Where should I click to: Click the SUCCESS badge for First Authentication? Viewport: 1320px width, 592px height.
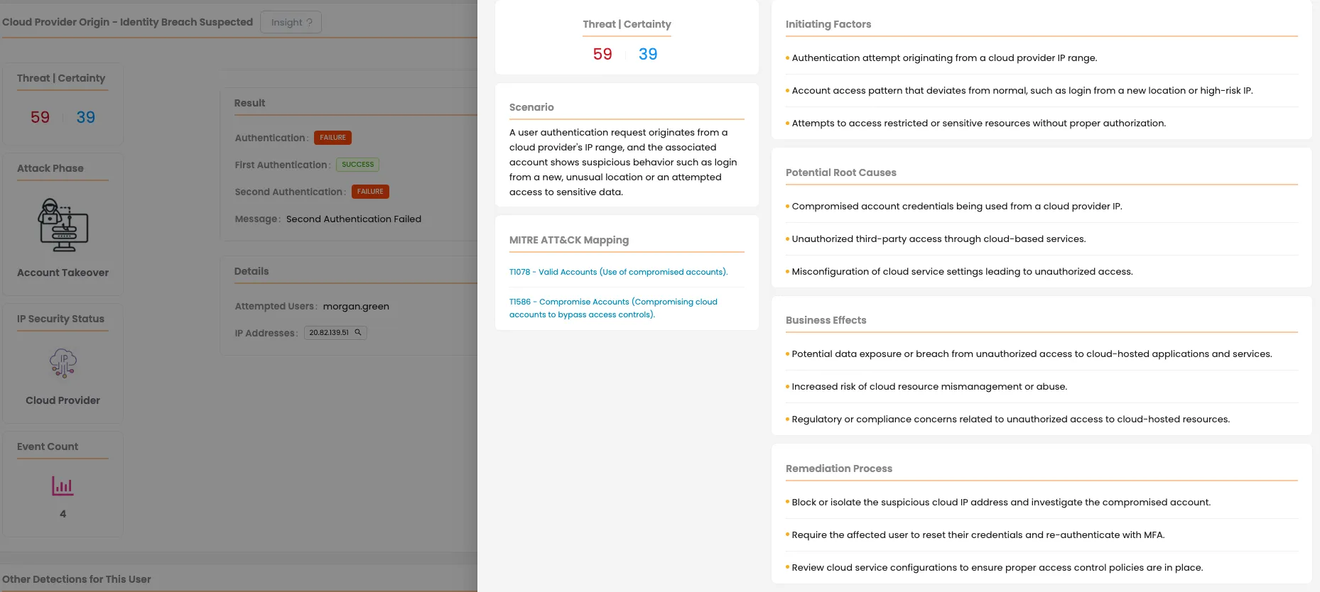pos(357,165)
